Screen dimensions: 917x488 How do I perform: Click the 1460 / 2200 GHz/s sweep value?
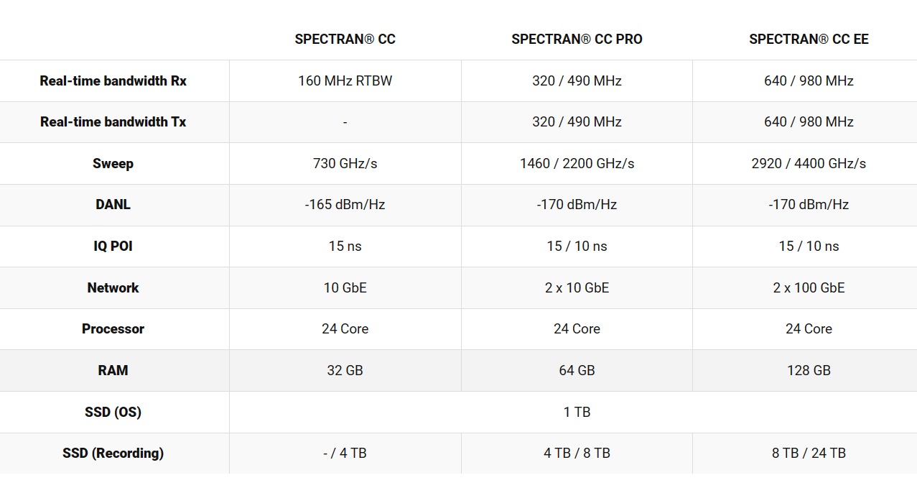pyautogui.click(x=577, y=164)
